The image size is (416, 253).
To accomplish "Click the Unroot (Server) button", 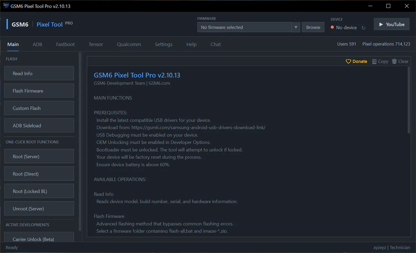I will pyautogui.click(x=39, y=208).
